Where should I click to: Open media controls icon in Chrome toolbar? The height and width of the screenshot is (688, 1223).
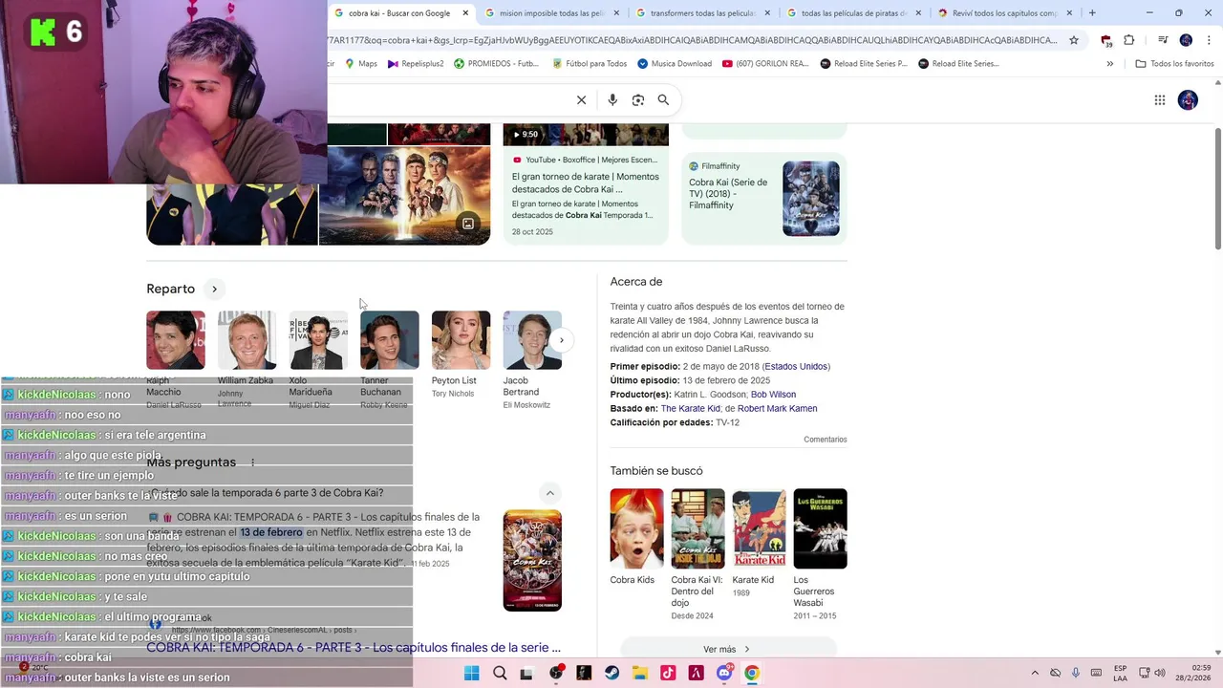pos(1163,40)
